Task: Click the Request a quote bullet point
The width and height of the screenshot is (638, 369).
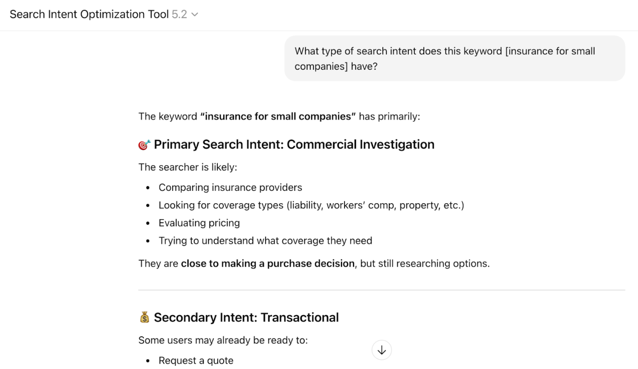Action: coord(196,360)
